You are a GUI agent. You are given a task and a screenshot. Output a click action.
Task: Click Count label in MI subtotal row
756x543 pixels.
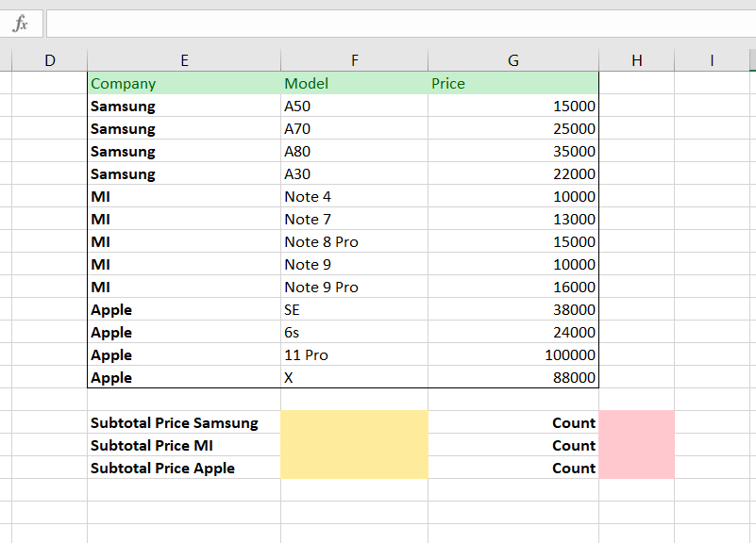click(574, 445)
